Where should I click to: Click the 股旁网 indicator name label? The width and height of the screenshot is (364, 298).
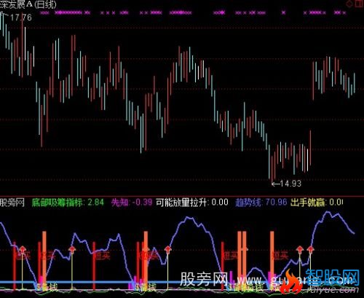12,203
